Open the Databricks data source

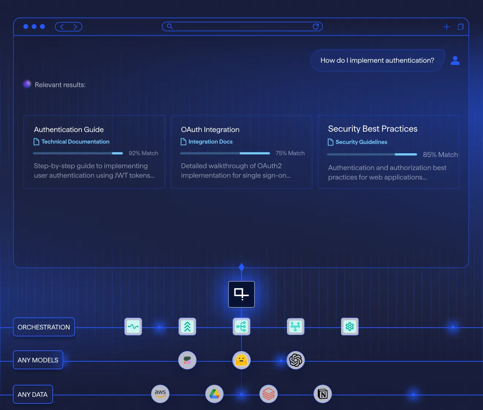268,394
